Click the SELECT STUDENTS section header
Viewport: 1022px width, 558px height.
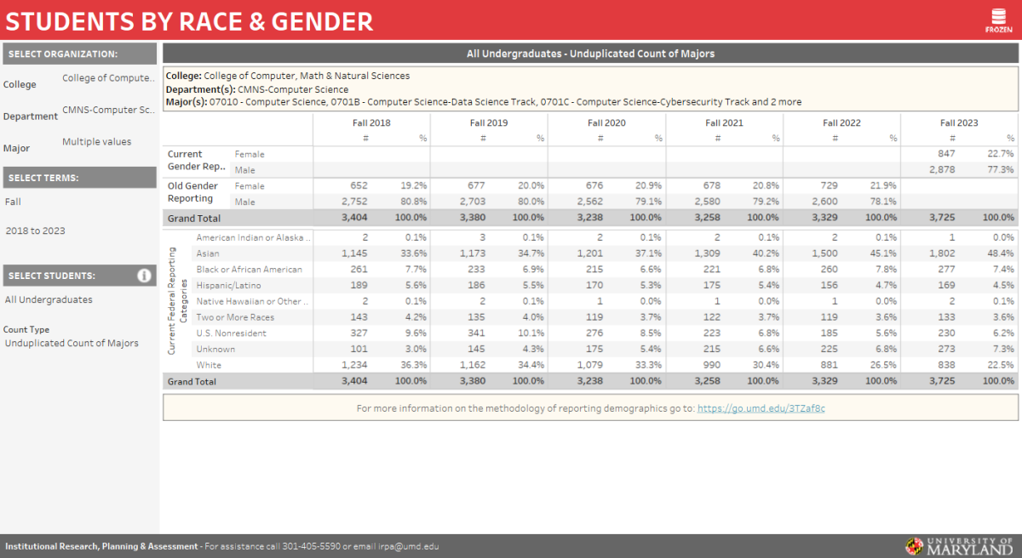pos(80,276)
